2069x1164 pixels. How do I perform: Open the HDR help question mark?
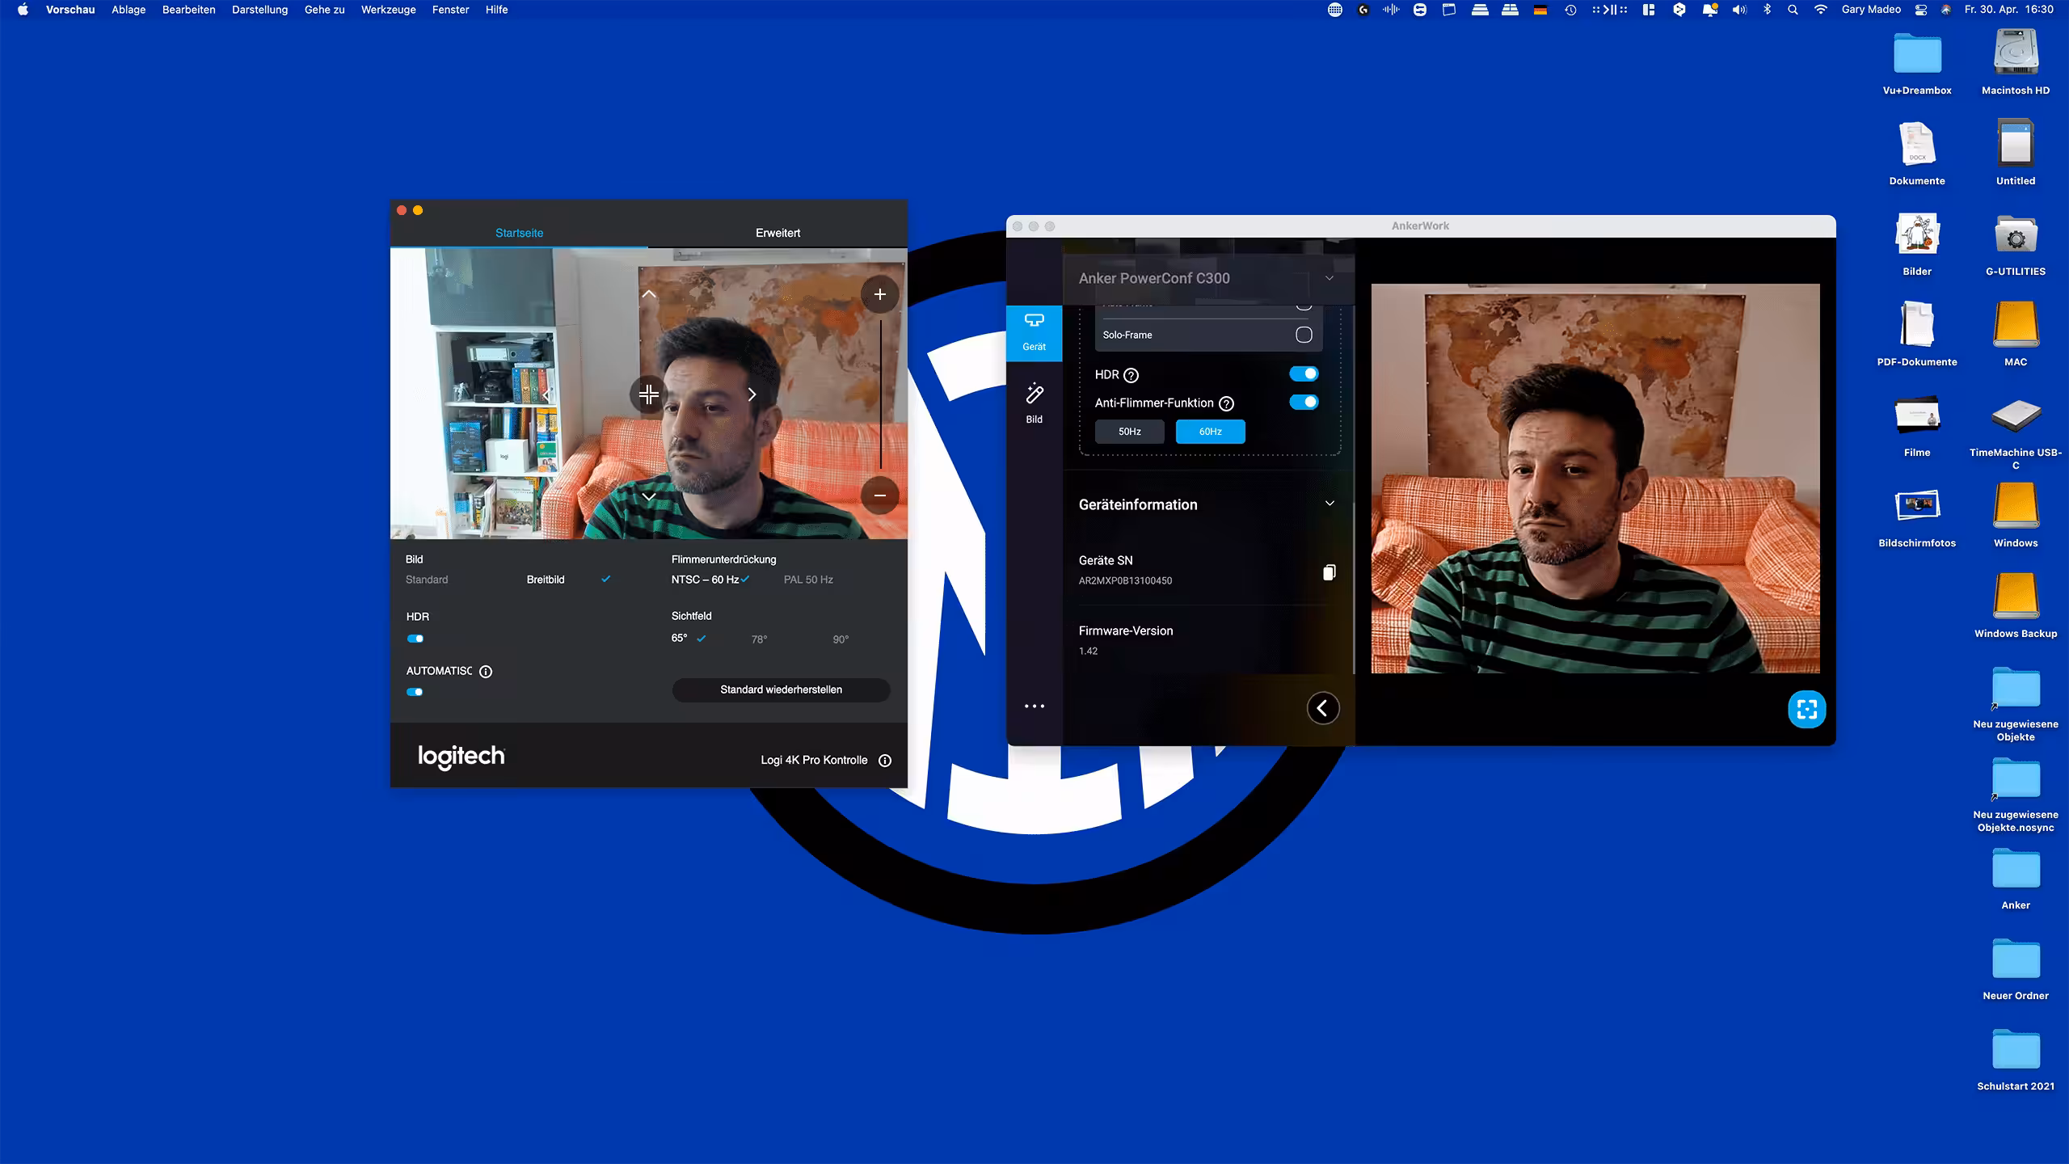(x=1131, y=375)
